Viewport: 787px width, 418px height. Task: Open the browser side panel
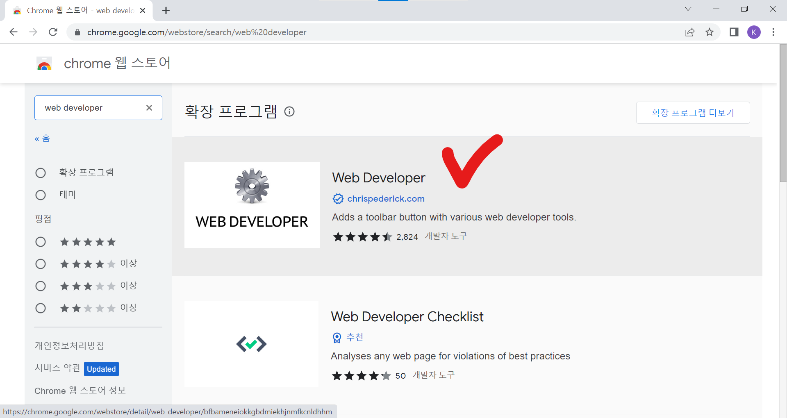[x=734, y=32]
